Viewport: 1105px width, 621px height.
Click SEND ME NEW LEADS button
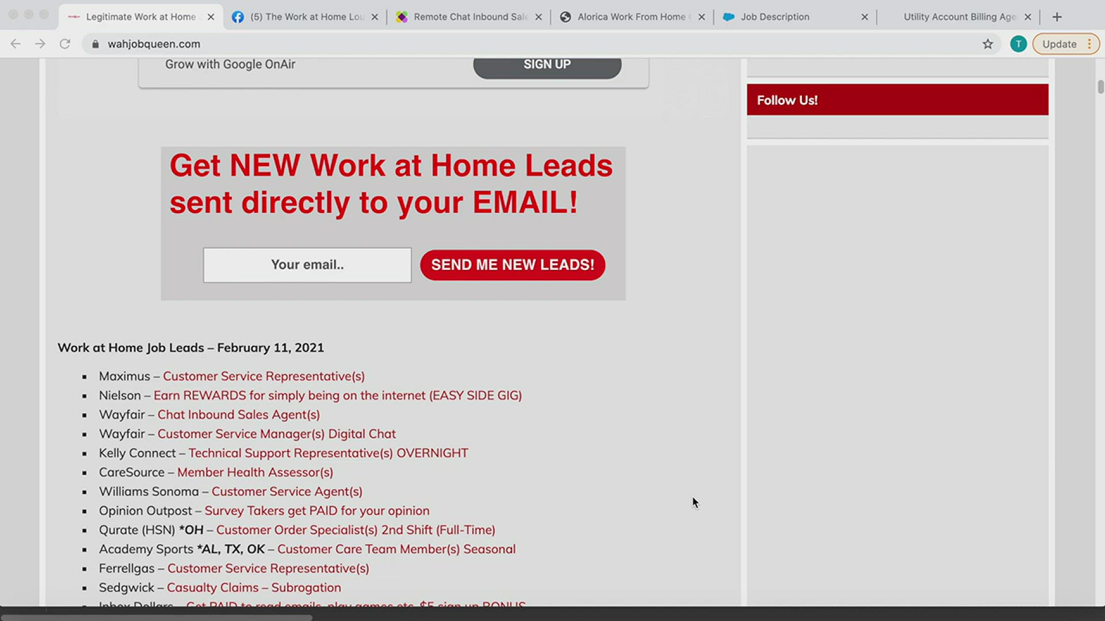click(512, 264)
